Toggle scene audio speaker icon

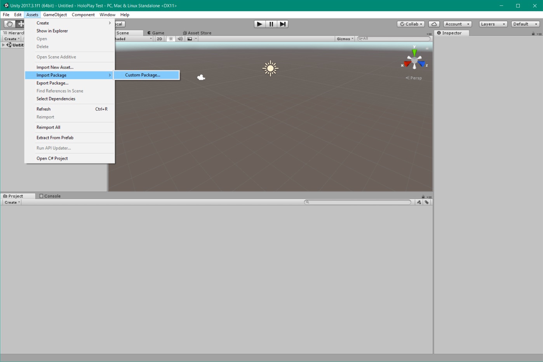[x=180, y=39]
